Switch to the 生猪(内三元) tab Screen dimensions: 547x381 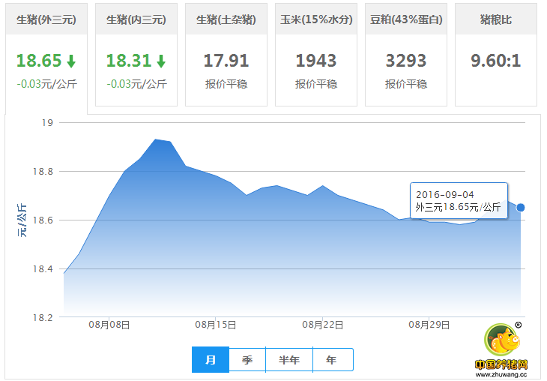coord(136,20)
